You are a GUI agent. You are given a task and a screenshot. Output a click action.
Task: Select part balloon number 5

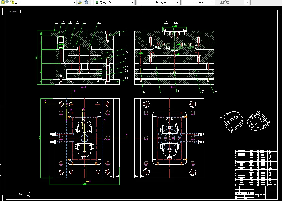point(85,22)
